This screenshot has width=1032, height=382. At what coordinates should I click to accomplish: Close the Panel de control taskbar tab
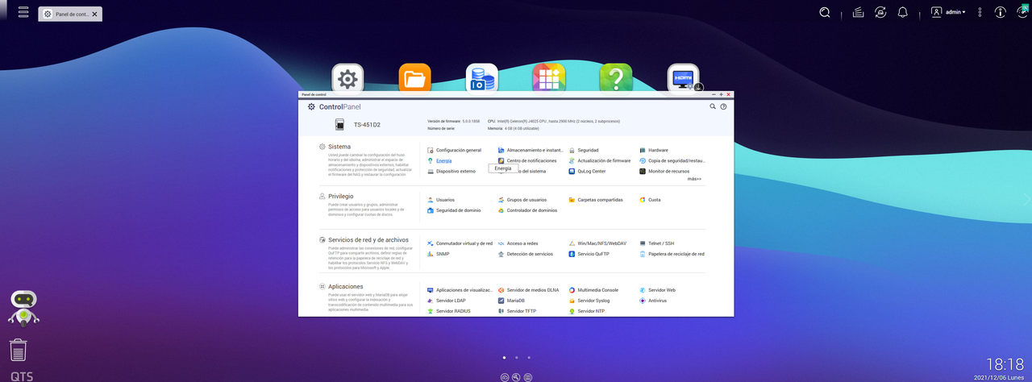click(95, 15)
